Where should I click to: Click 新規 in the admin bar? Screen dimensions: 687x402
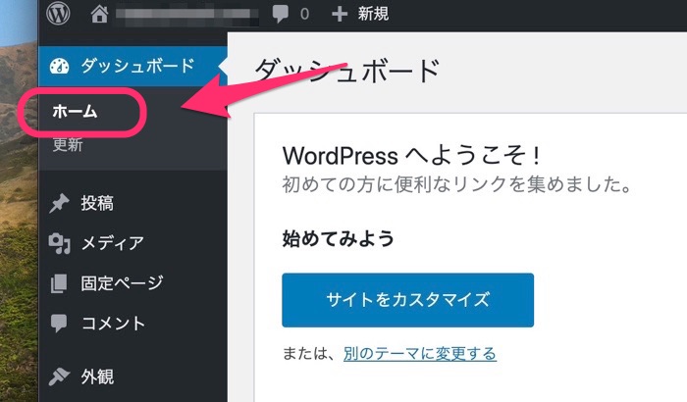click(x=373, y=14)
